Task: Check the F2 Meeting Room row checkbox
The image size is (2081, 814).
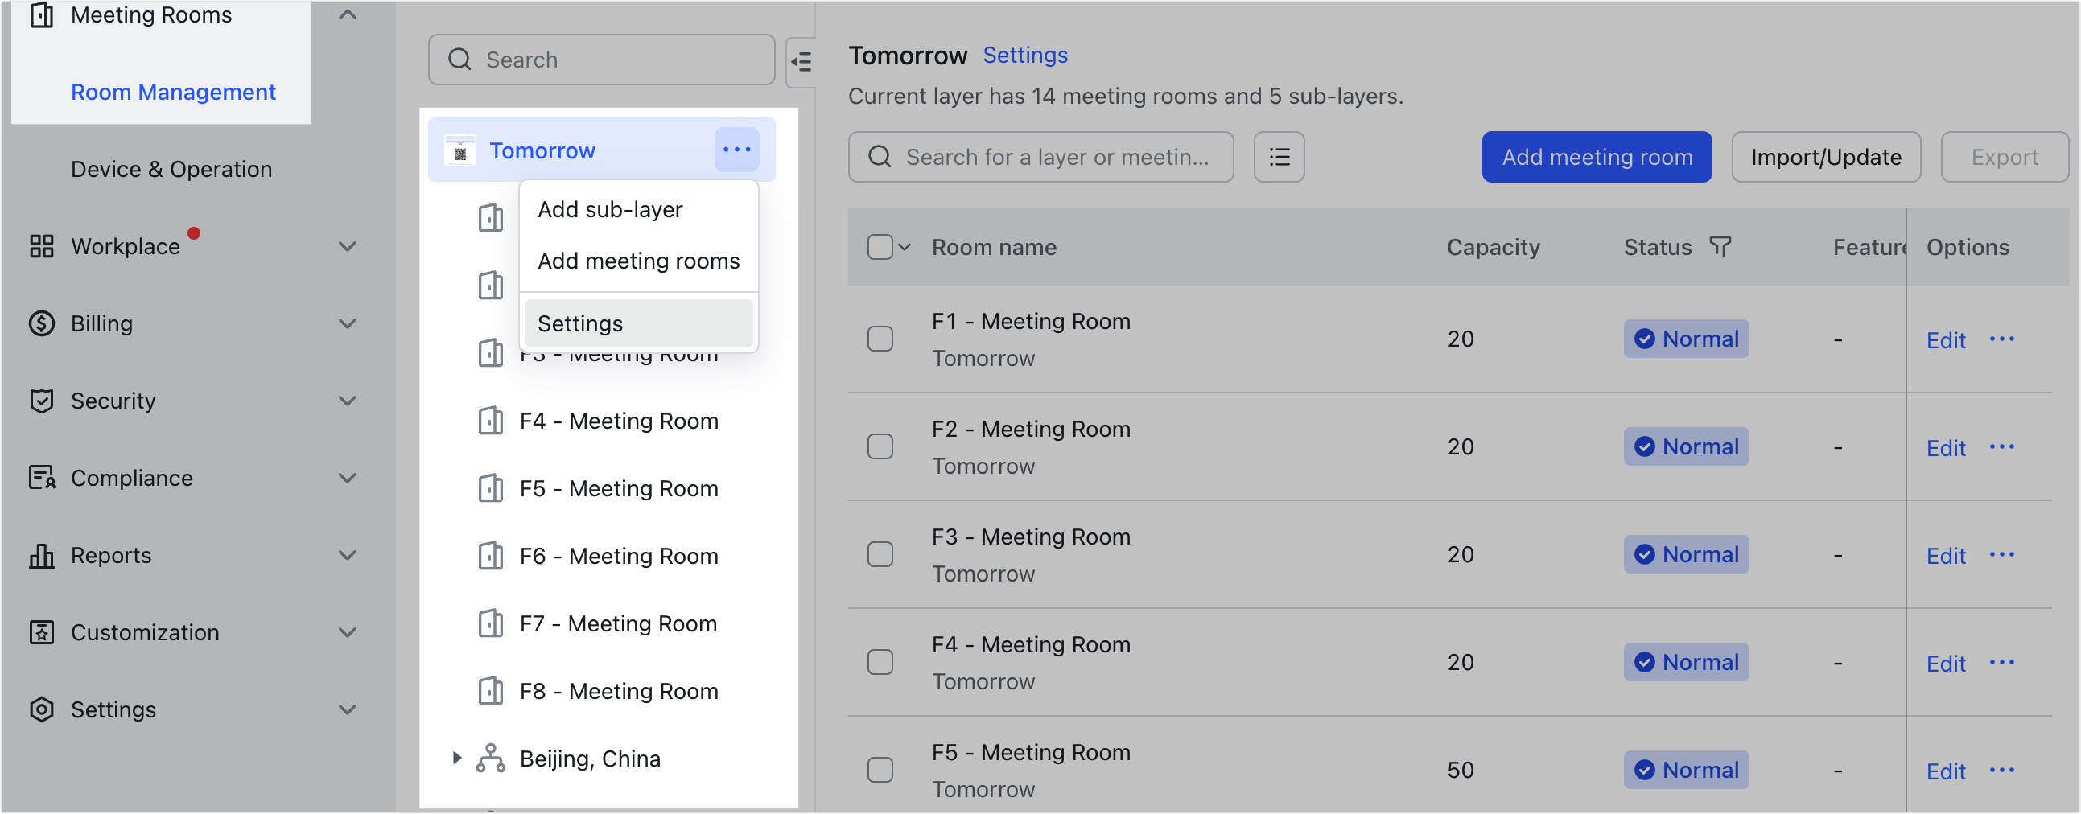Action: 880,446
